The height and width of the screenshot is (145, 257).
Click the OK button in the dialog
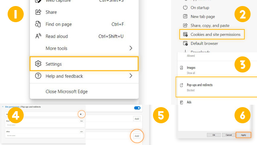pyautogui.click(x=214, y=135)
